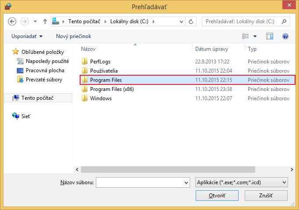Select Tento počítač in navigation pane
Screen dimensions: 299x210
(x=37, y=98)
